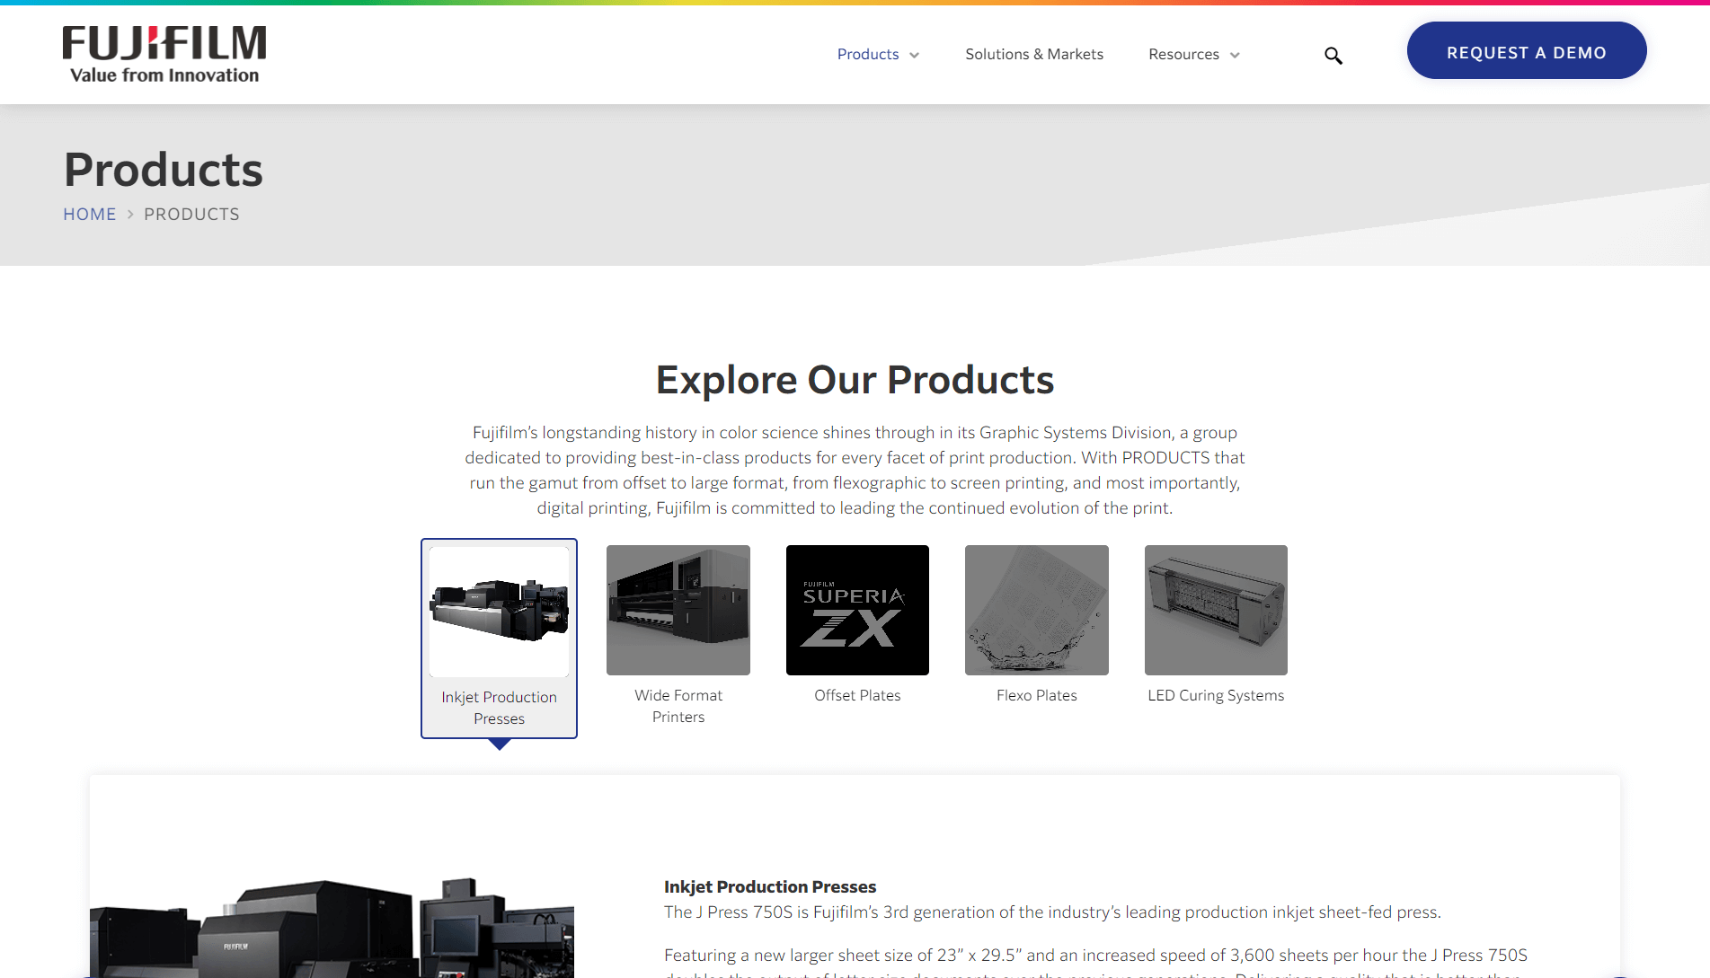Viewport: 1710px width, 978px height.
Task: Click the Inkjet Production Presses tab label
Action: click(x=500, y=708)
